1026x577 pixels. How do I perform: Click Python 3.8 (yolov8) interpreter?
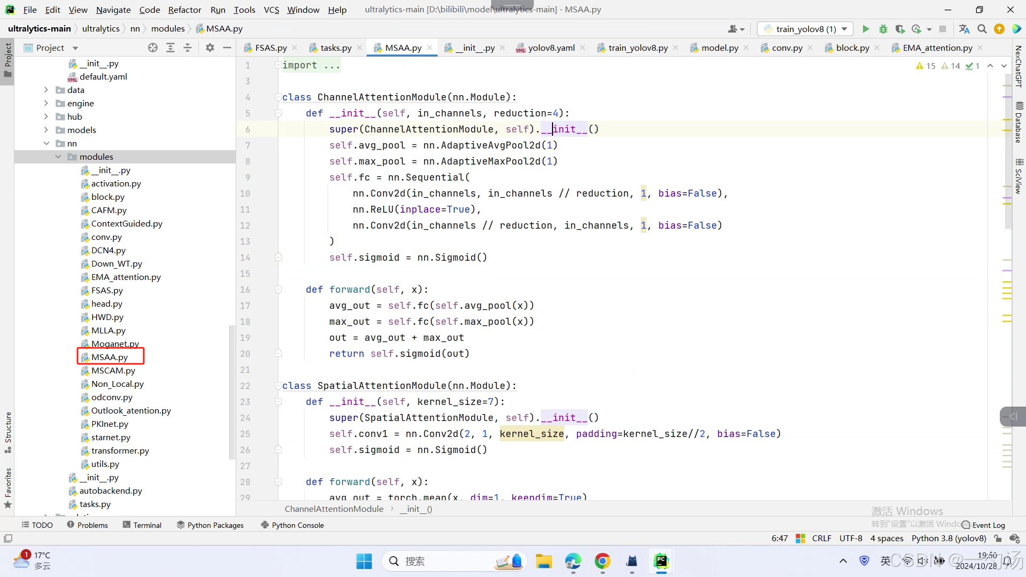click(x=949, y=538)
